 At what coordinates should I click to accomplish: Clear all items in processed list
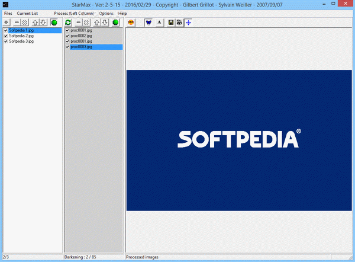[86, 23]
